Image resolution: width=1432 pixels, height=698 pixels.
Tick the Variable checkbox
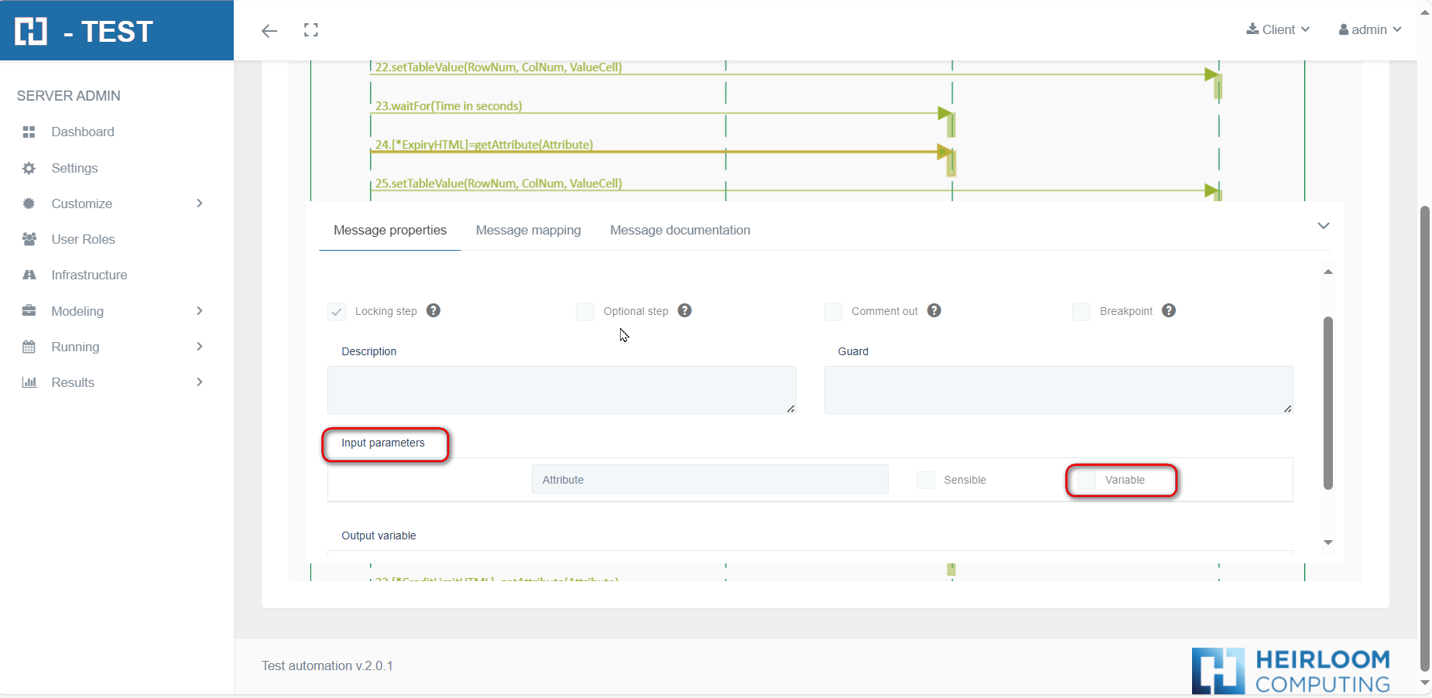(x=1087, y=480)
